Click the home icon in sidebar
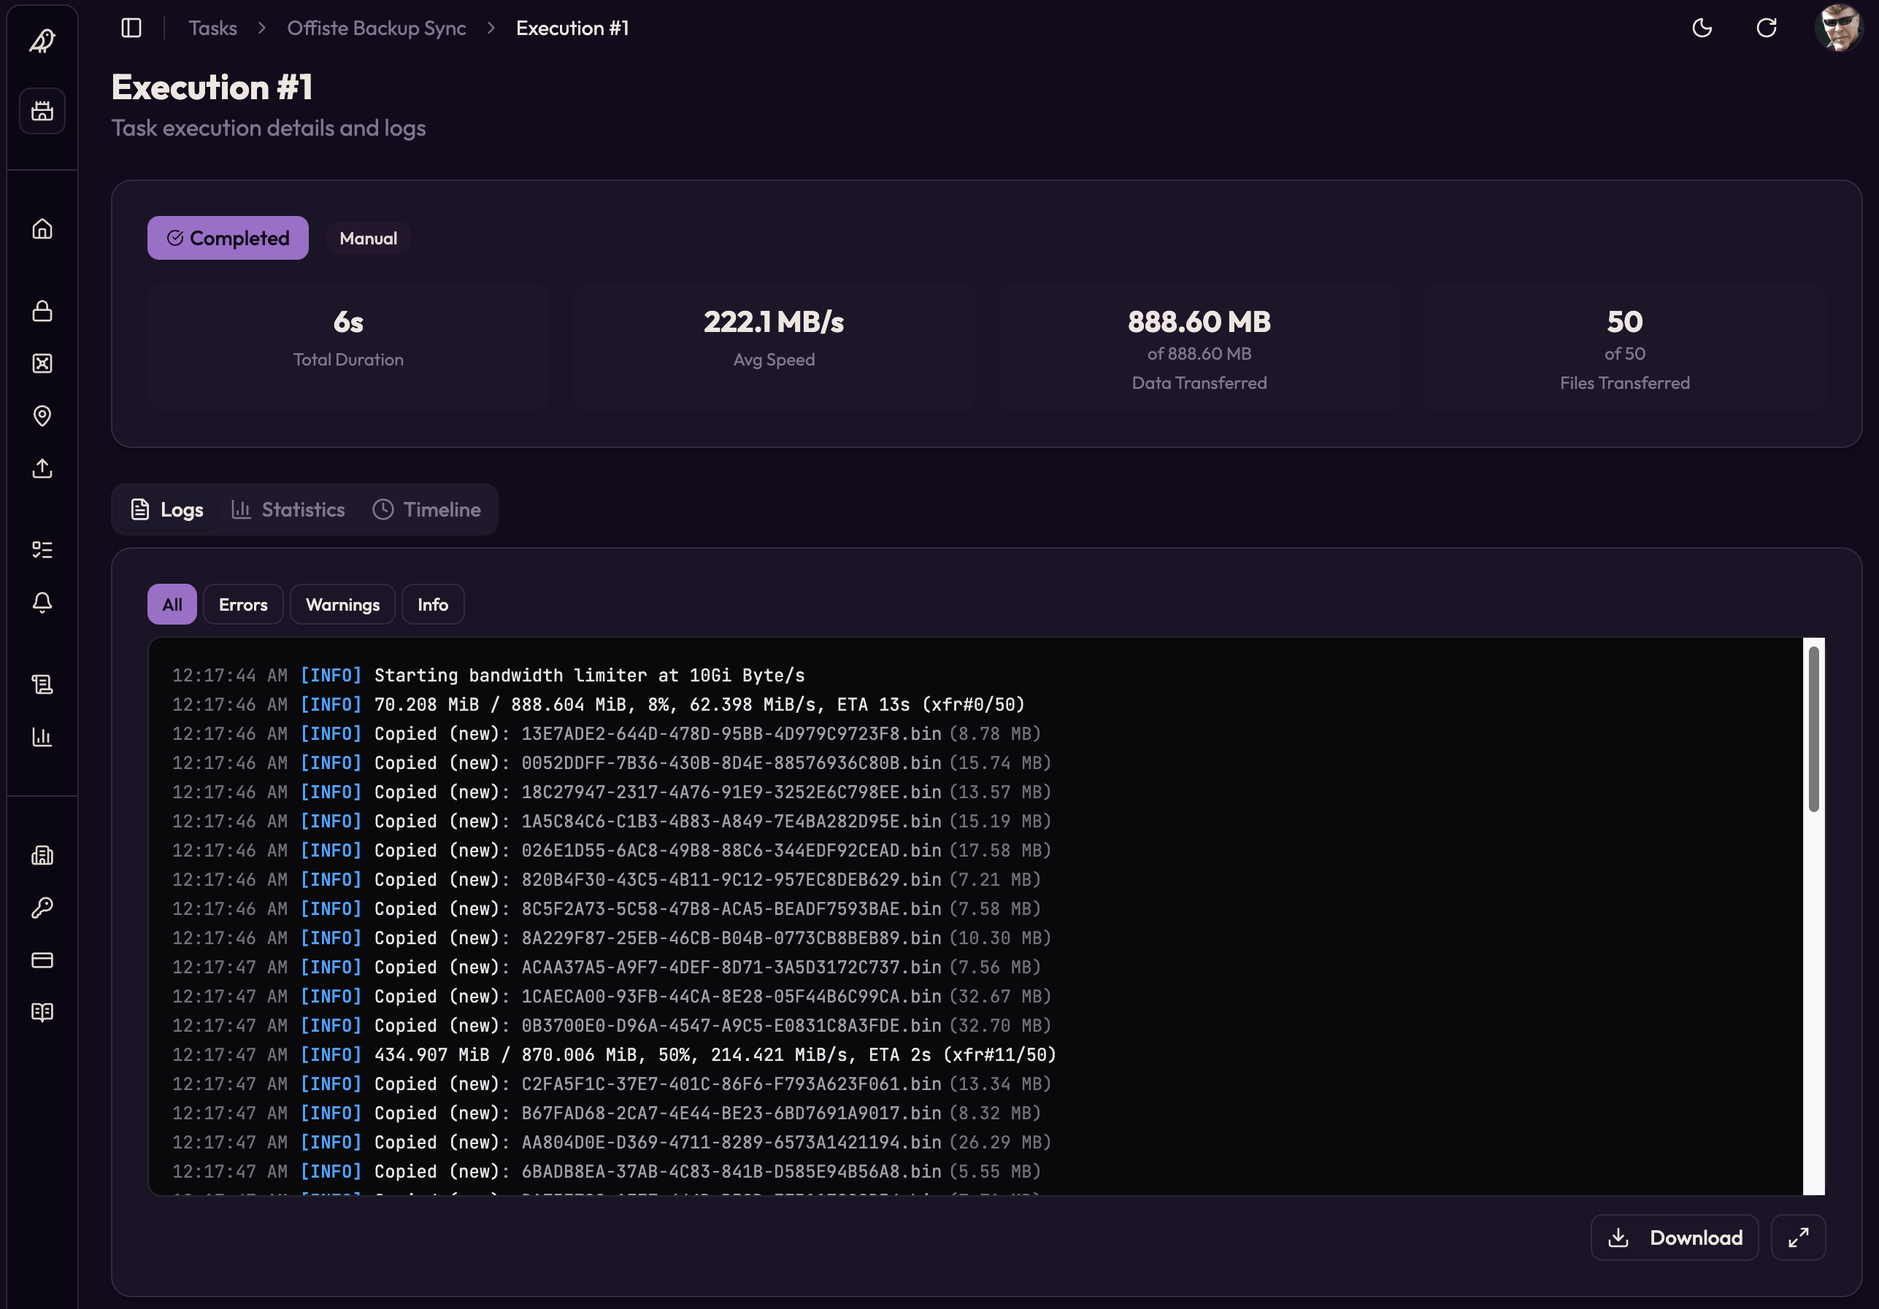The height and width of the screenshot is (1309, 1879). coord(42,229)
